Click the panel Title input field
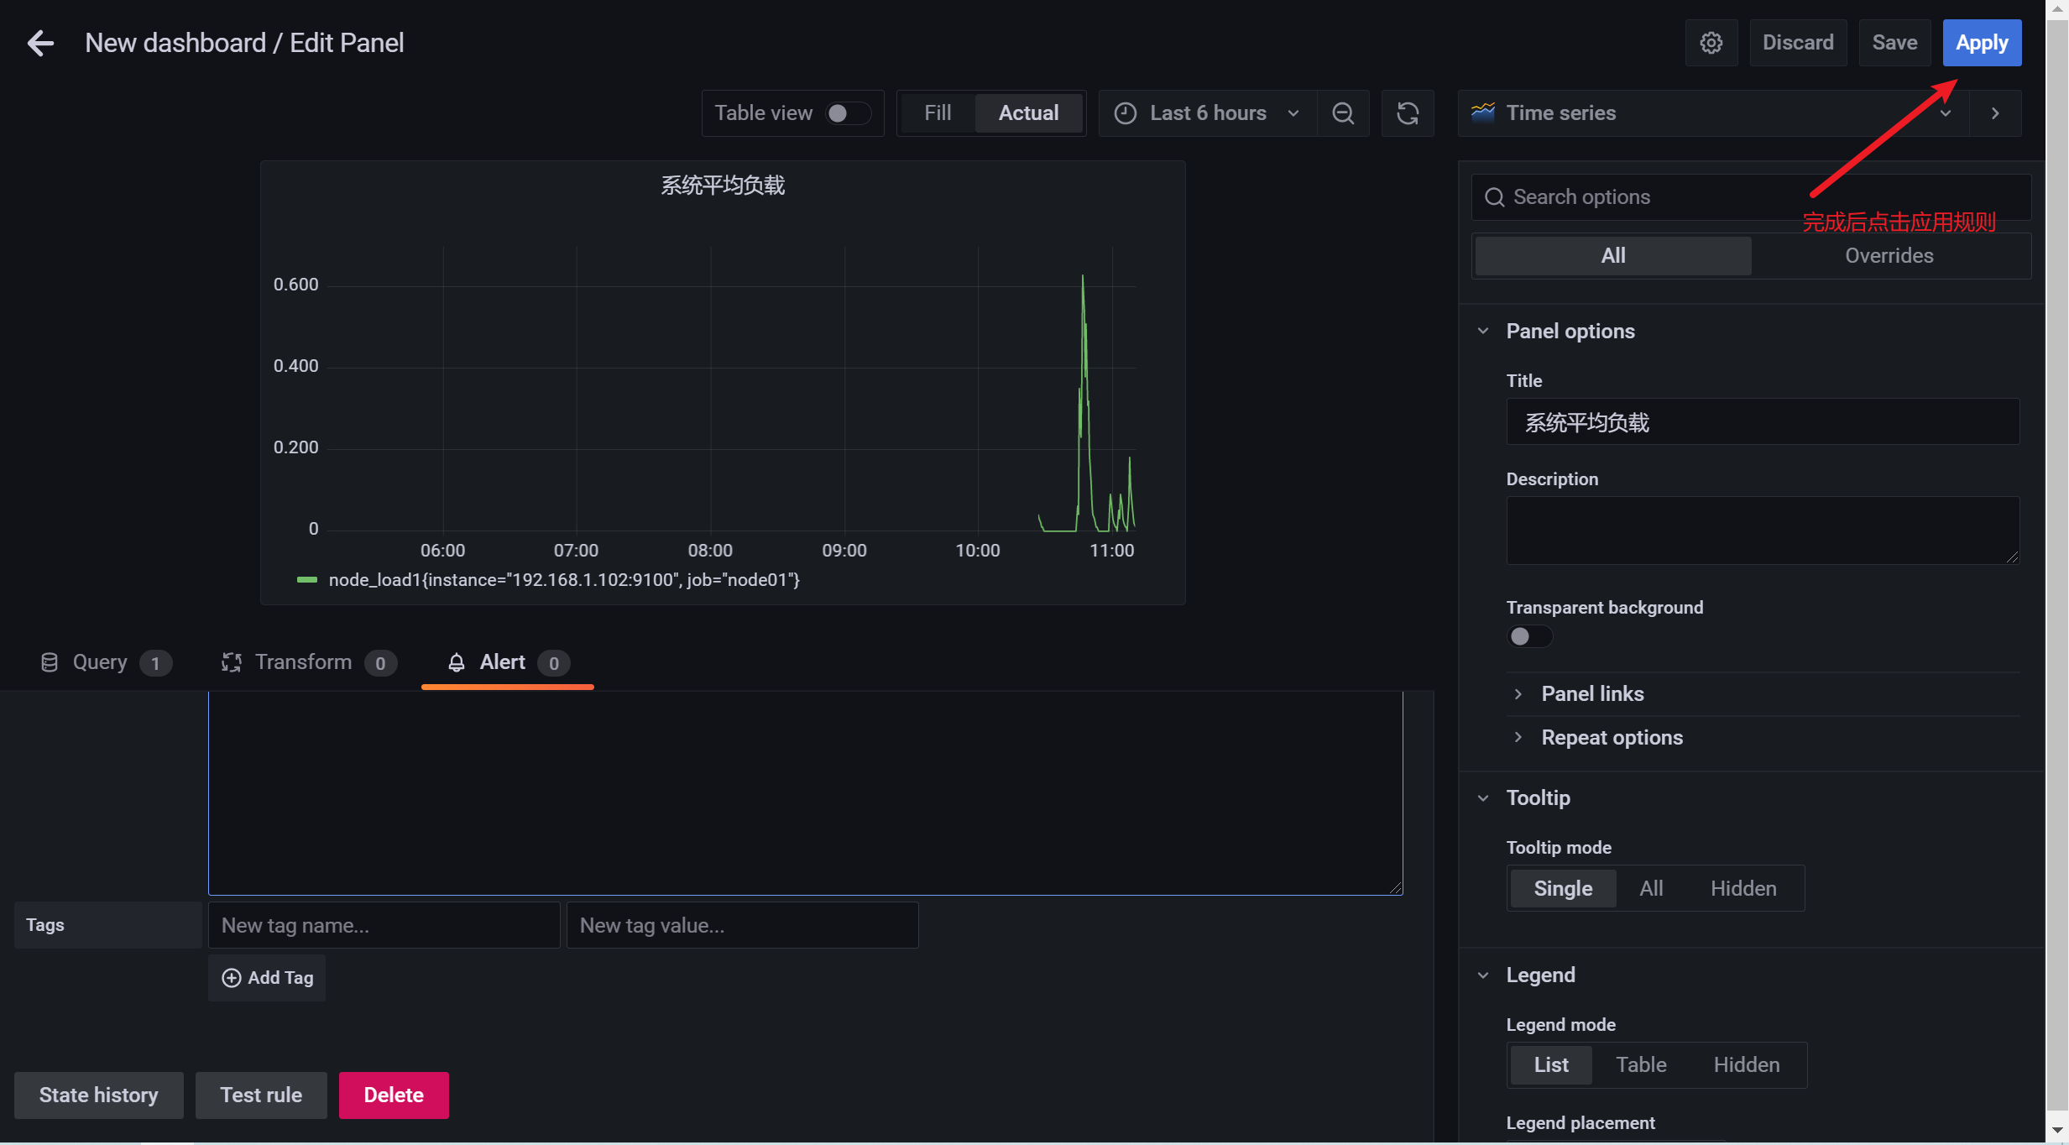 pyautogui.click(x=1763, y=422)
